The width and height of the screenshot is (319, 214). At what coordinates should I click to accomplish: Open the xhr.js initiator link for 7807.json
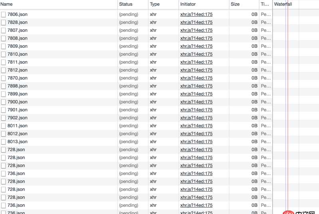click(196, 30)
